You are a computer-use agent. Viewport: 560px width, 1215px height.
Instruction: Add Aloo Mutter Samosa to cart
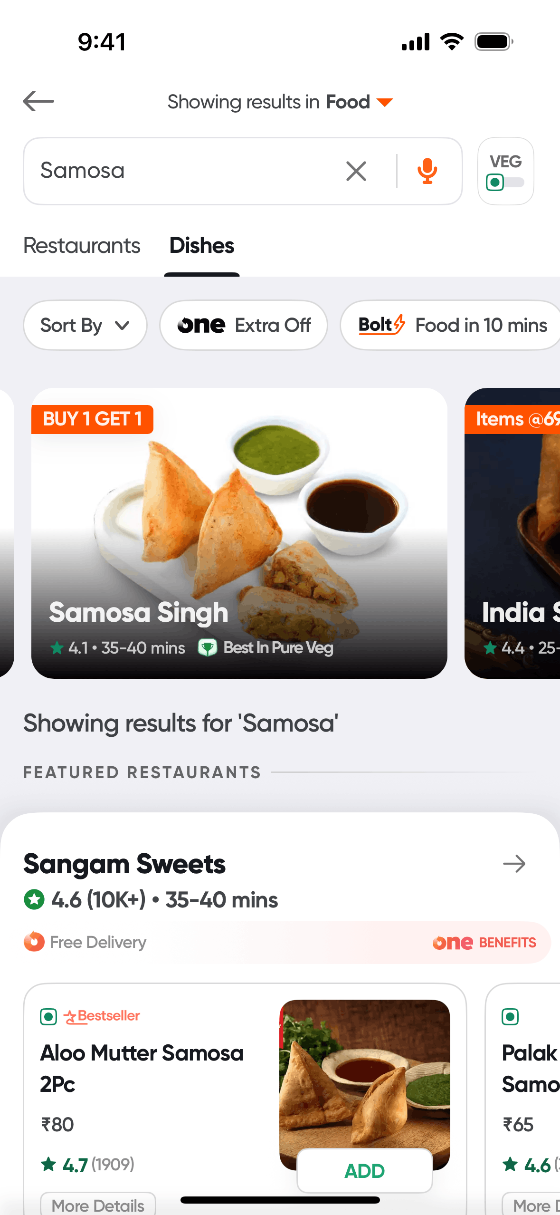pos(364,1171)
